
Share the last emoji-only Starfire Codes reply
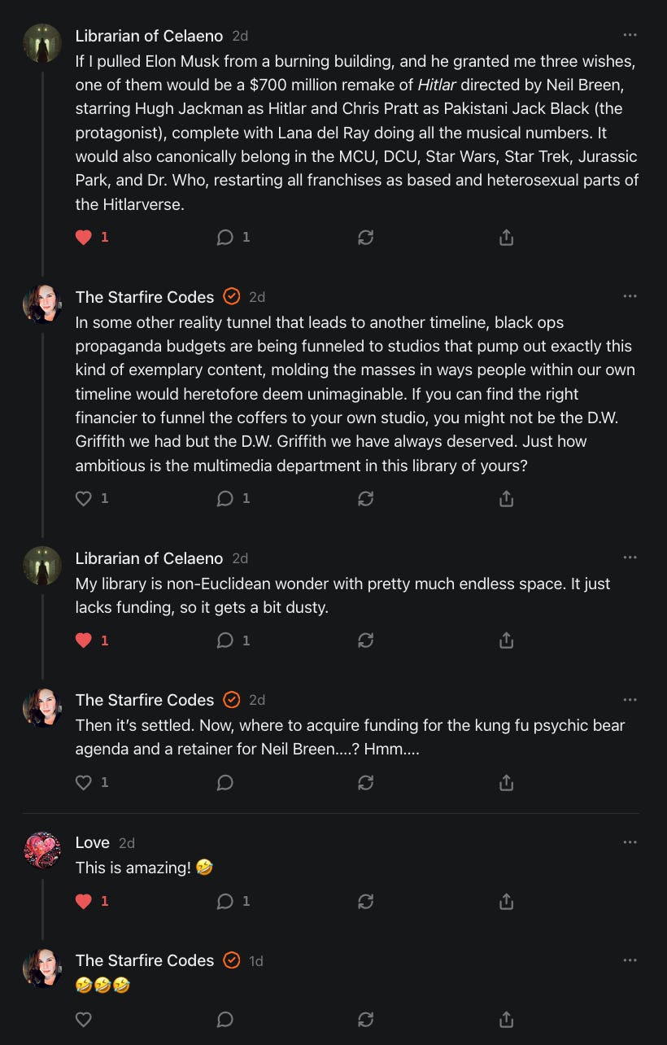click(506, 1019)
